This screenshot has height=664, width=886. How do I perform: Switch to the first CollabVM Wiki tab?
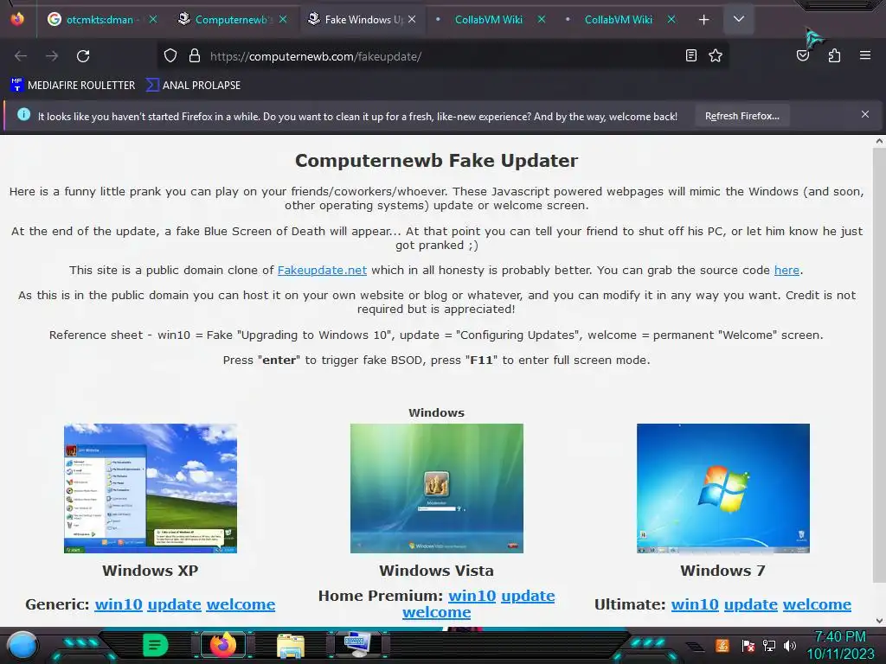489,20
